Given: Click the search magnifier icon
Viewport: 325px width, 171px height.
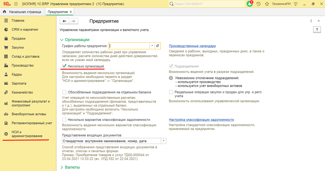Looking at the screenshot, I should click(172, 4).
